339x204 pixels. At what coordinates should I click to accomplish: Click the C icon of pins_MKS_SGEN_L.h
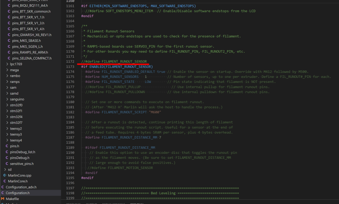coord(9,46)
